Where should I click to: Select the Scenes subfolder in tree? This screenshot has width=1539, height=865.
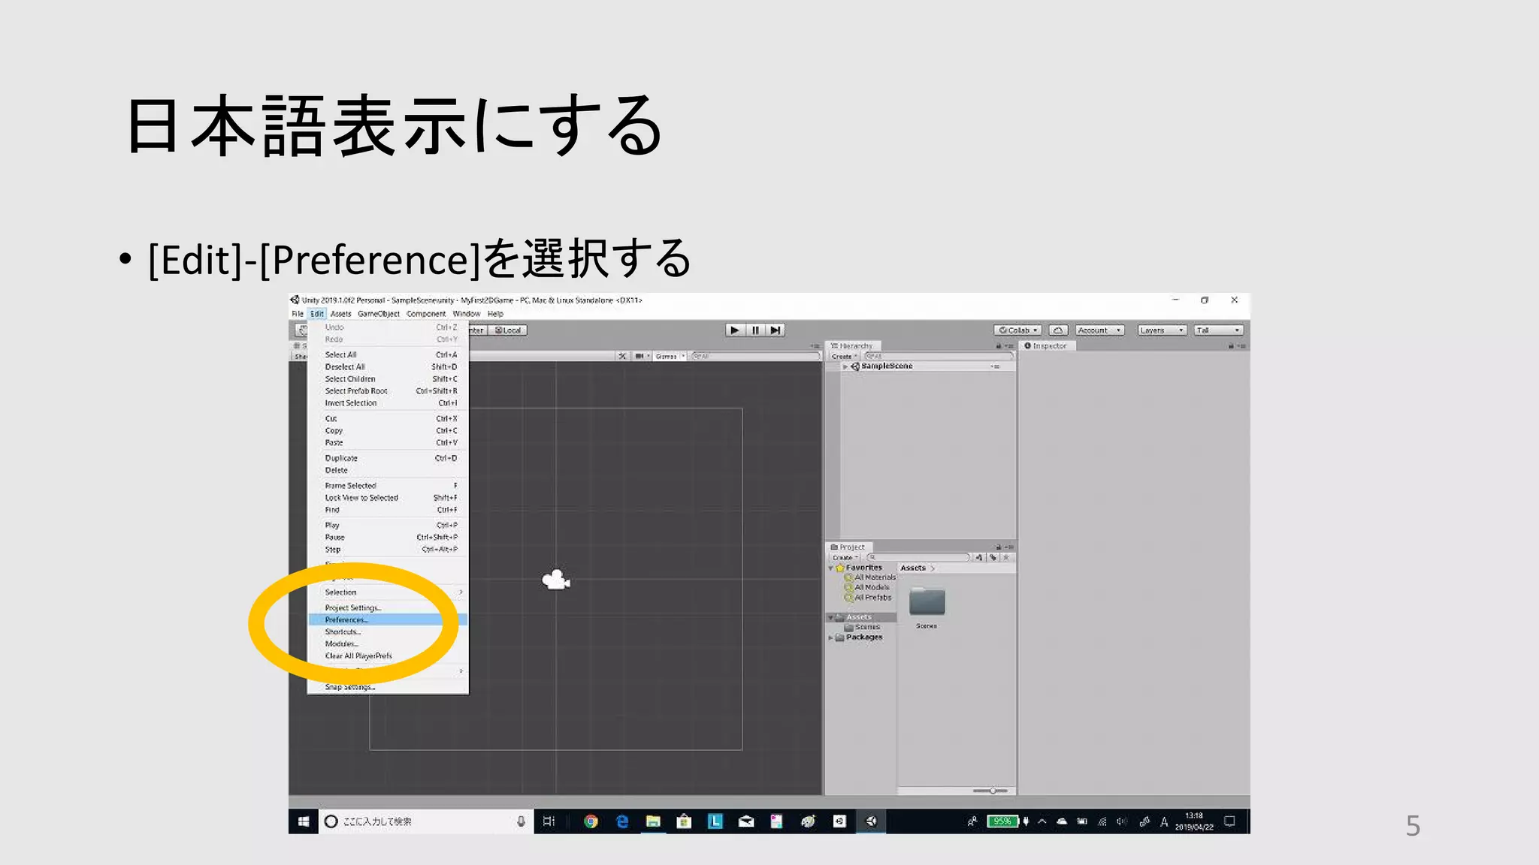862,627
